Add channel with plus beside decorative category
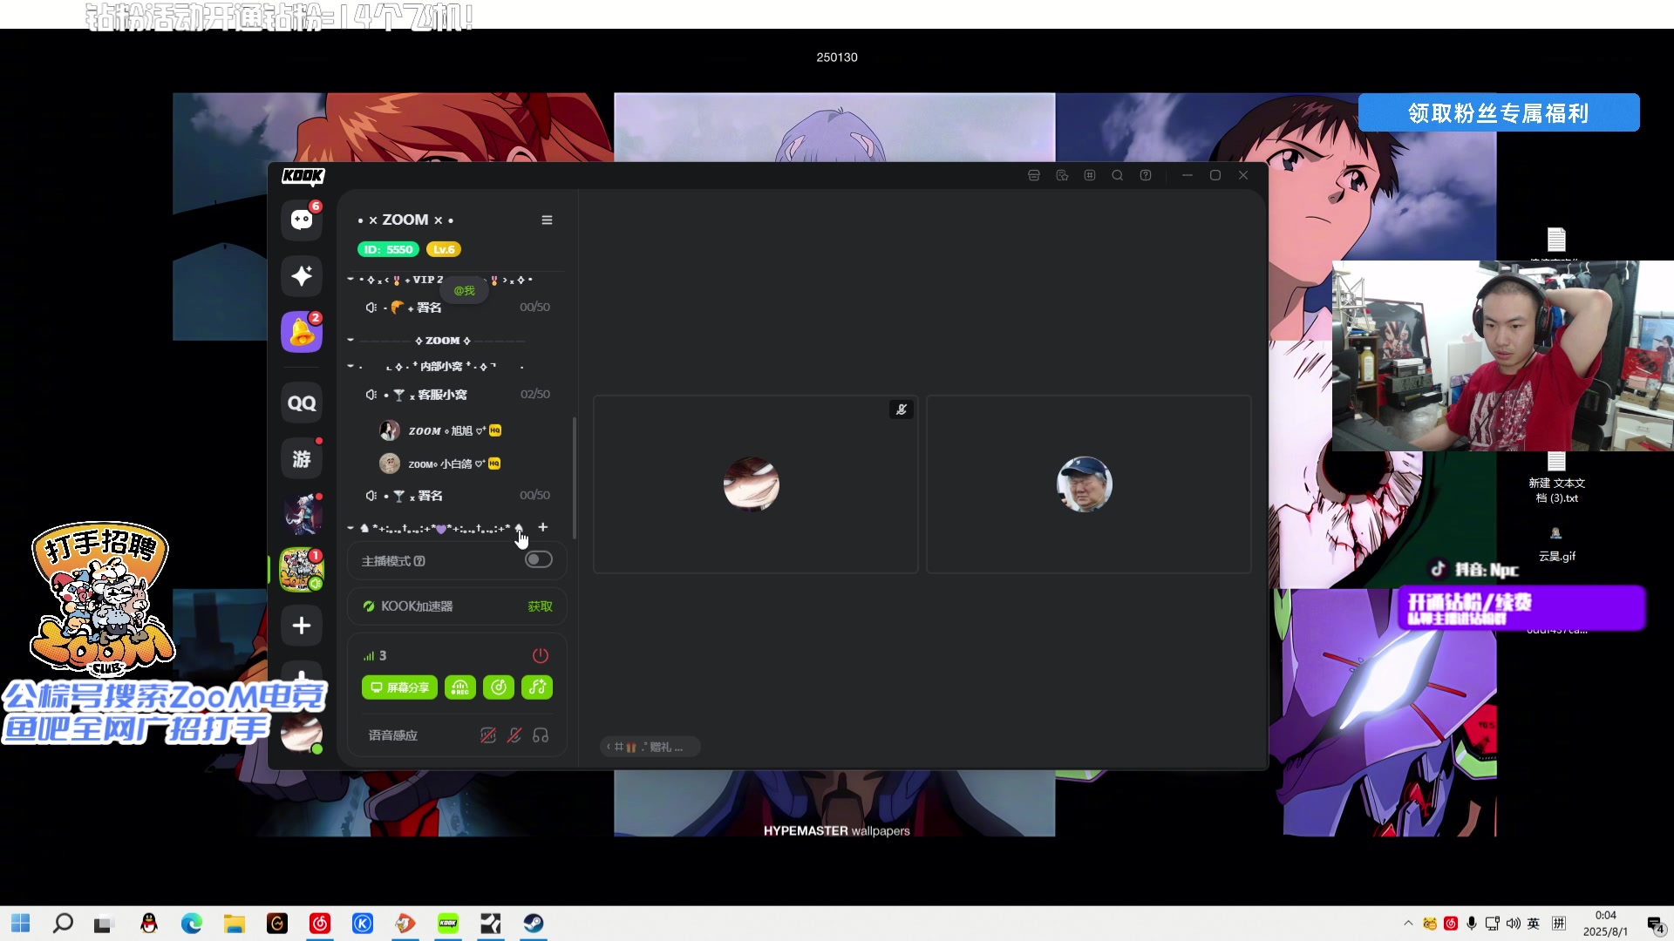The image size is (1674, 941). (543, 527)
